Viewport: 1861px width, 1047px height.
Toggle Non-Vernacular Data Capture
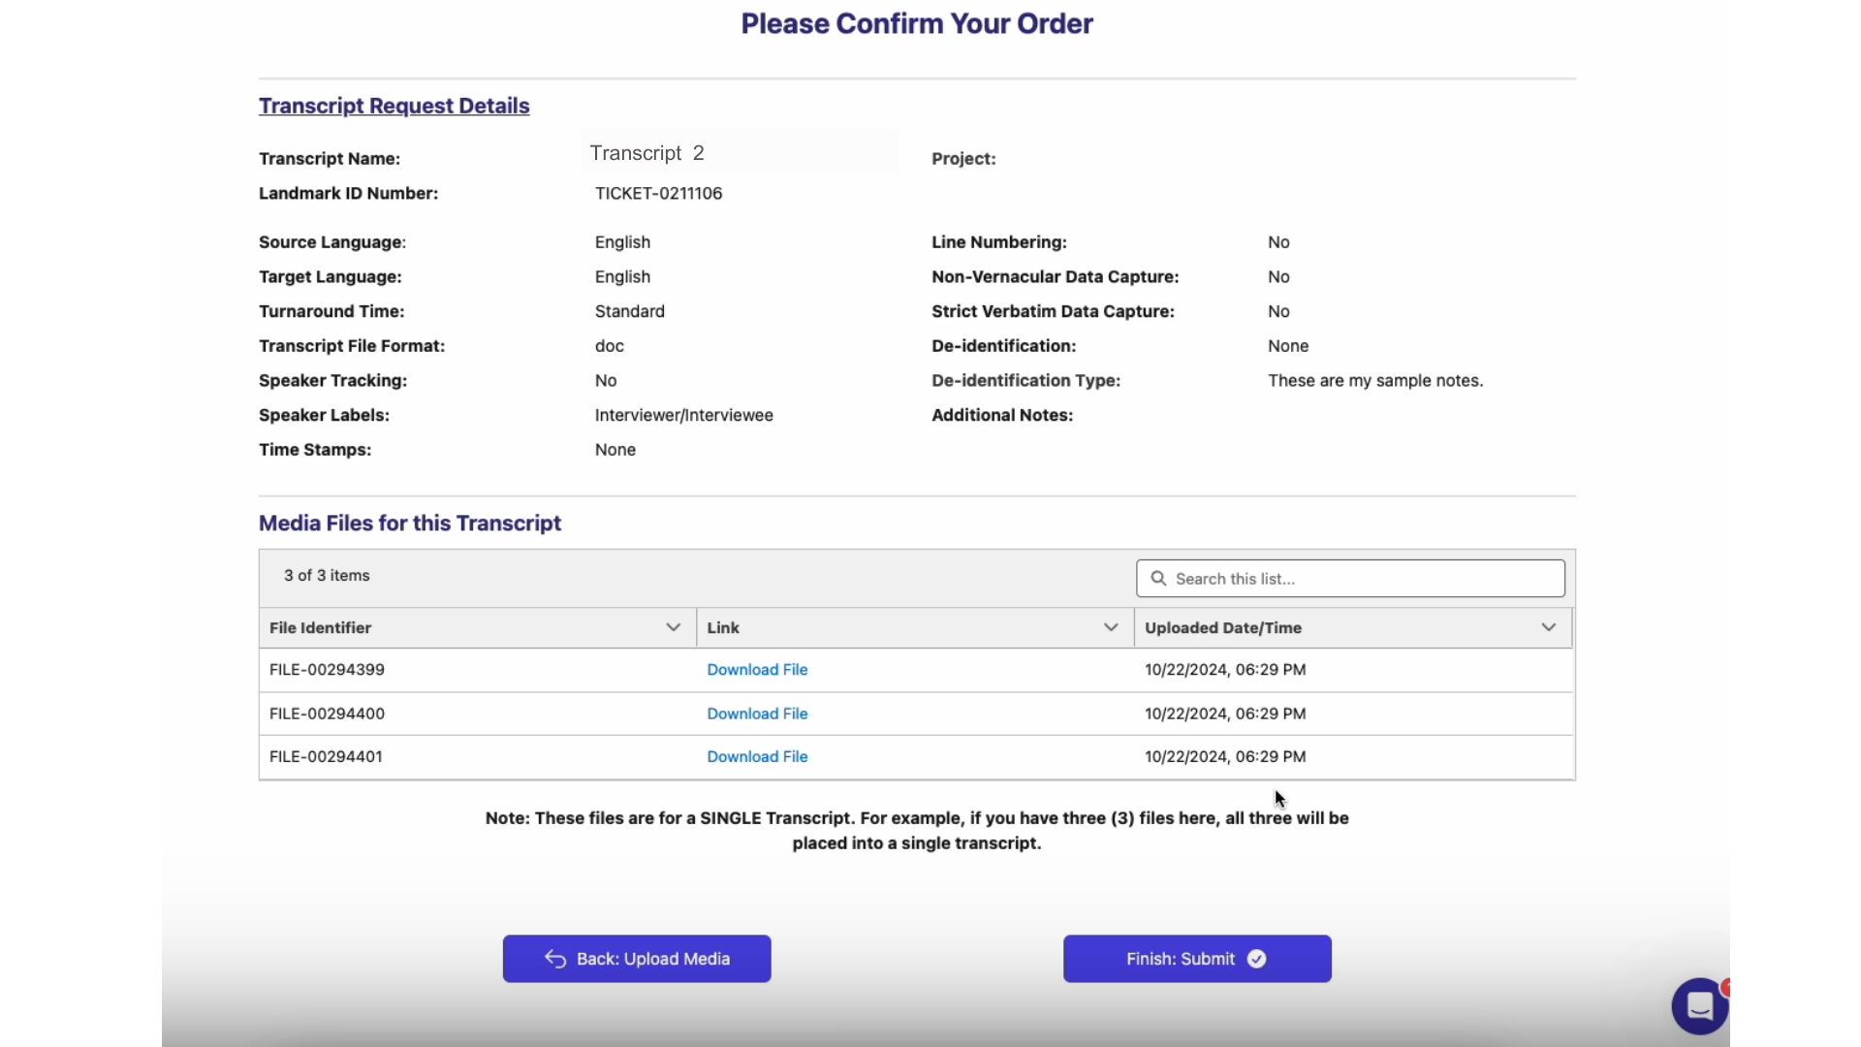coord(1278,276)
